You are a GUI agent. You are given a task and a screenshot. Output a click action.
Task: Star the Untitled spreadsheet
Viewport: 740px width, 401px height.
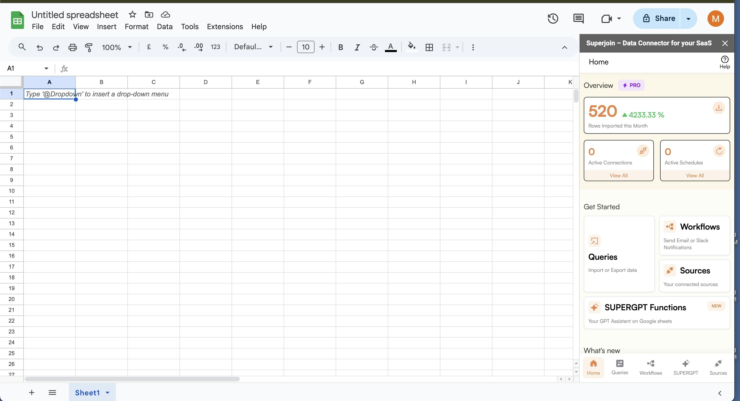pos(132,14)
